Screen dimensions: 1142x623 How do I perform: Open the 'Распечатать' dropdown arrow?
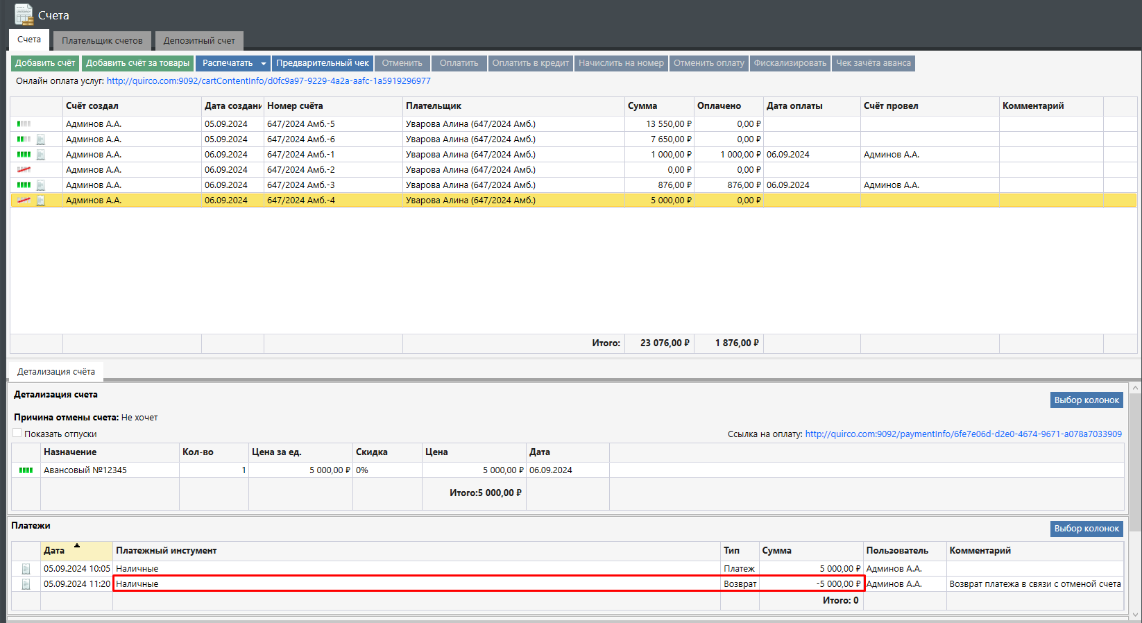click(263, 64)
